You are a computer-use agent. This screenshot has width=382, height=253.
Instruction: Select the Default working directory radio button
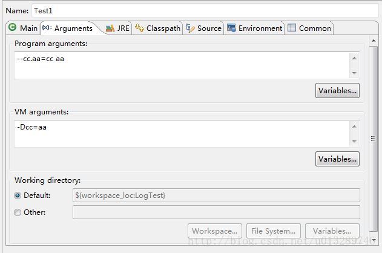(x=18, y=195)
